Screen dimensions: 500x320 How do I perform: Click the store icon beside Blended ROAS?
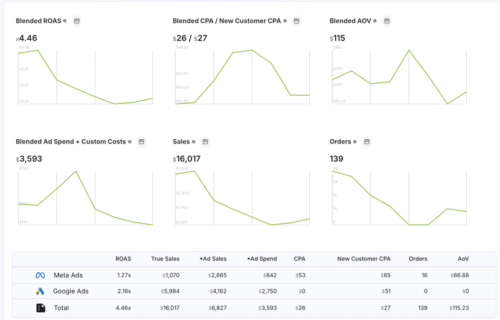tap(77, 21)
